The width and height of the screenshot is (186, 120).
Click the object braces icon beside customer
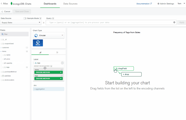[27, 48]
